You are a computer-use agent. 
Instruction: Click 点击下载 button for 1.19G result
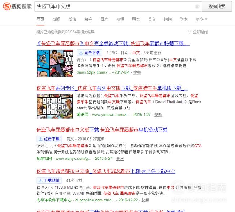coord(89,53)
